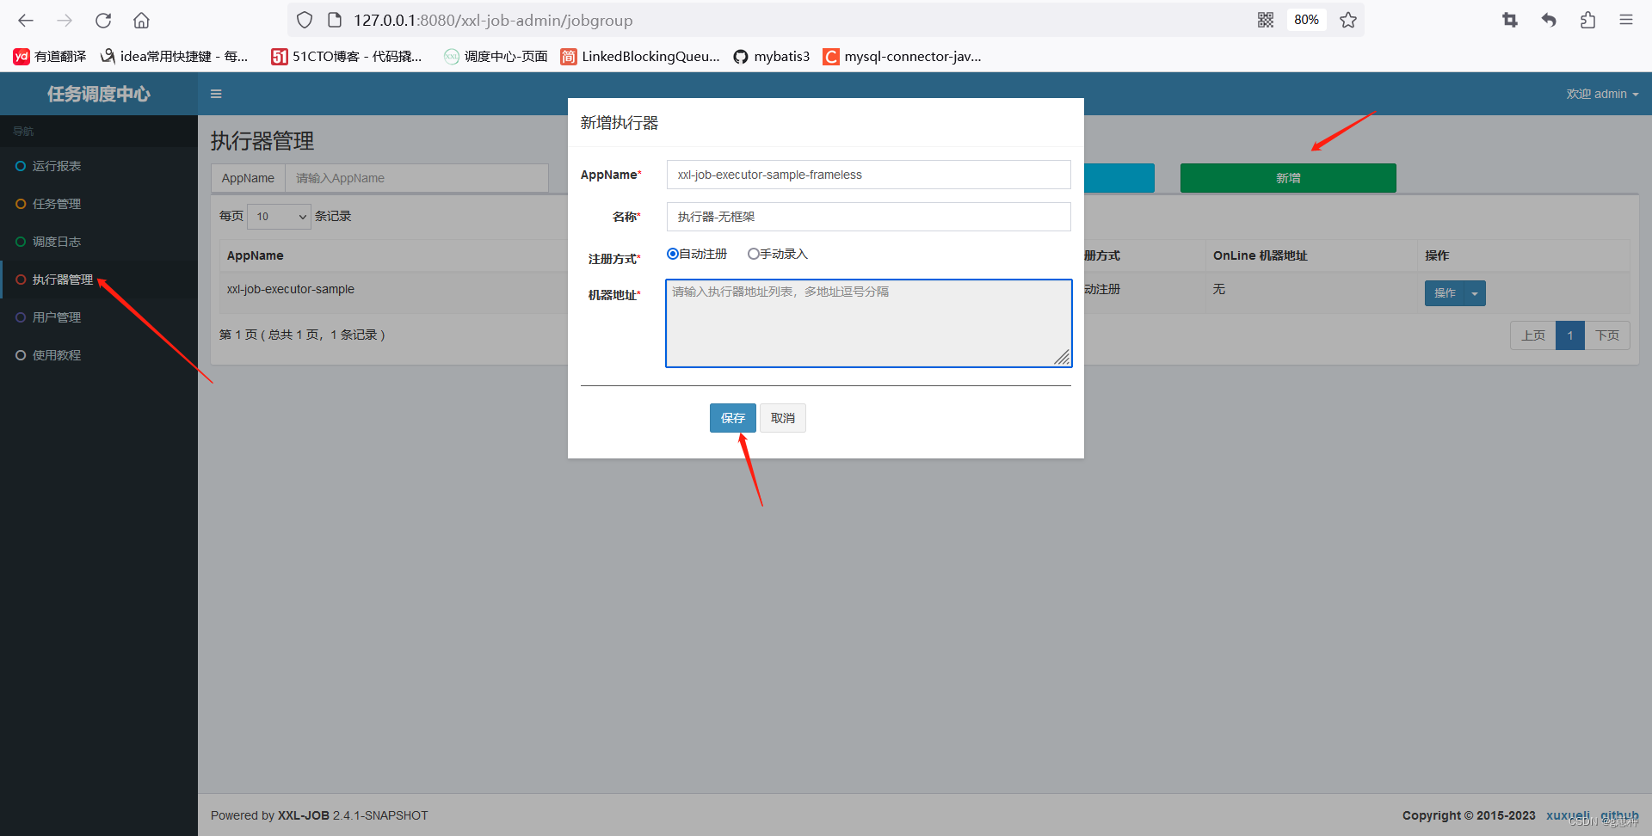The width and height of the screenshot is (1652, 836).
Task: Click the undo arrow icon in browser toolbar
Action: coord(1549,20)
